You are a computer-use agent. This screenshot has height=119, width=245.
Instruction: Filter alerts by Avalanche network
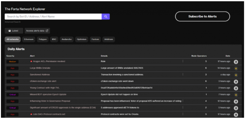coord(66,39)
